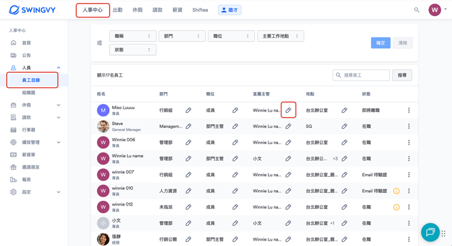The height and width of the screenshot is (246, 452).
Task: Click warning info icon for winnie 010
Action: coord(397,191)
